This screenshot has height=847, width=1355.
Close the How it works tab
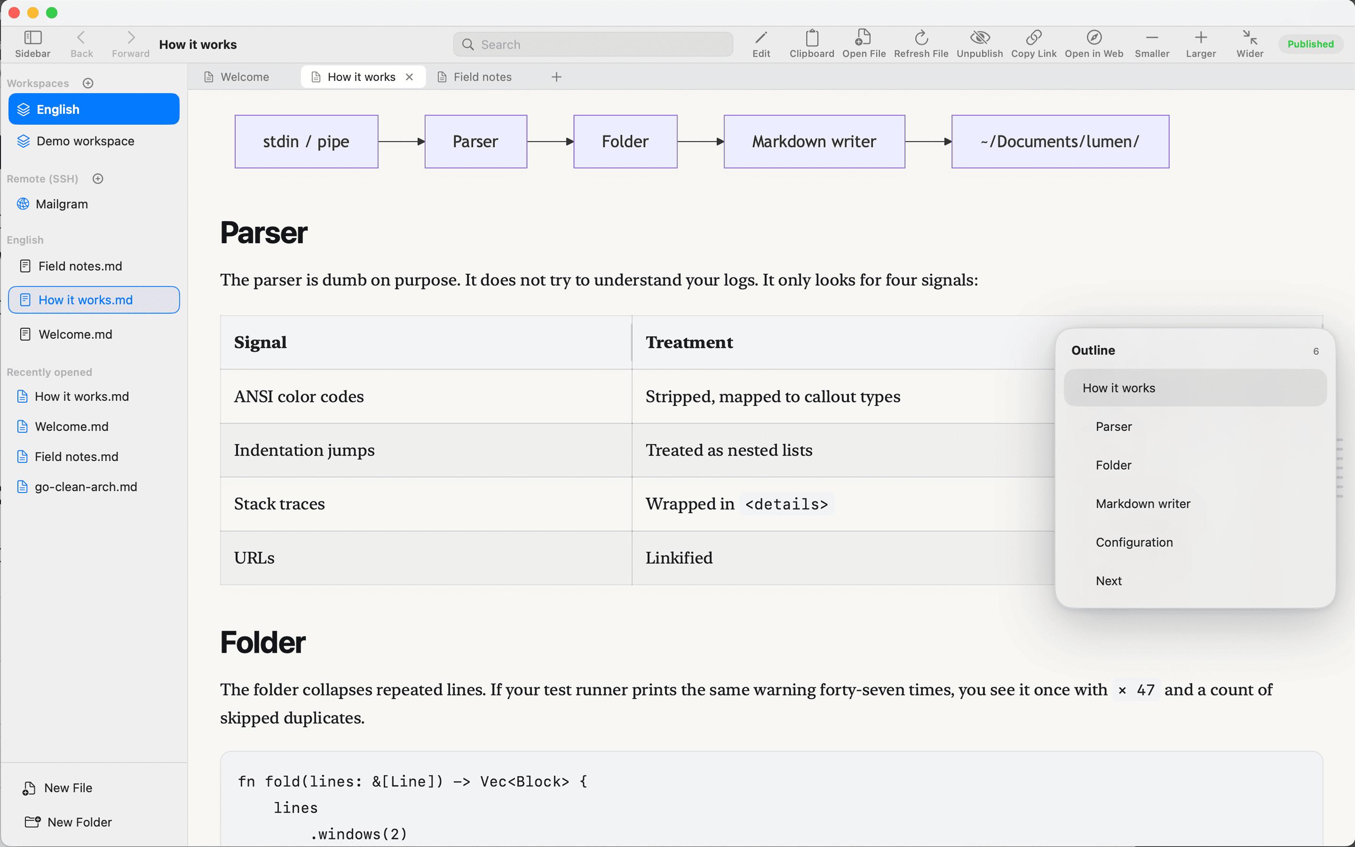(x=409, y=77)
